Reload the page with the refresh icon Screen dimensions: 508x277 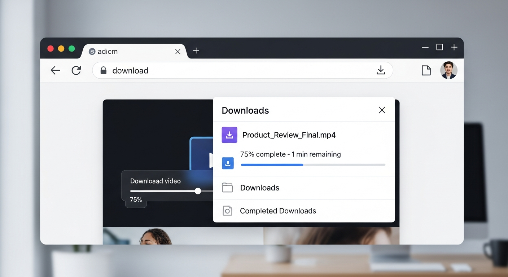pos(76,70)
